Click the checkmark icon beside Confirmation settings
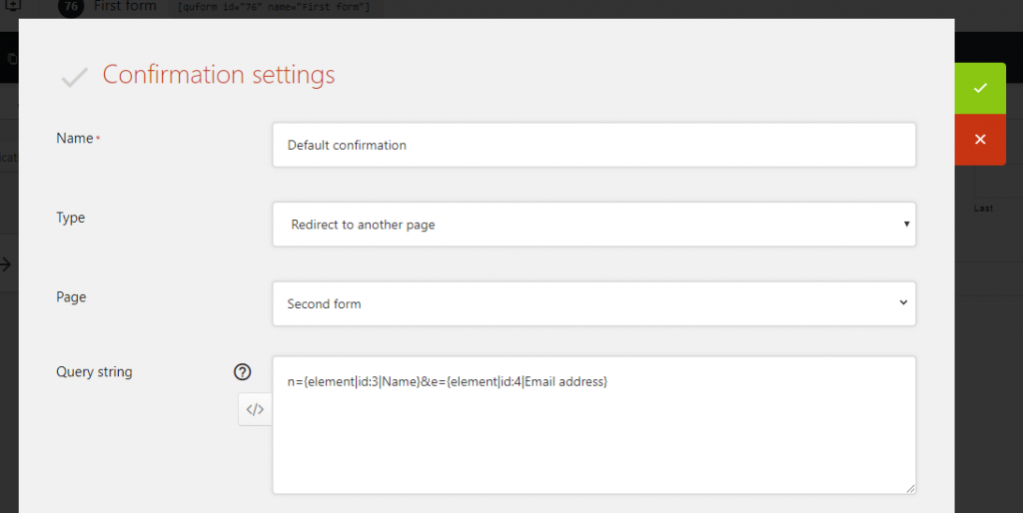The width and height of the screenshot is (1023, 513). (74, 77)
